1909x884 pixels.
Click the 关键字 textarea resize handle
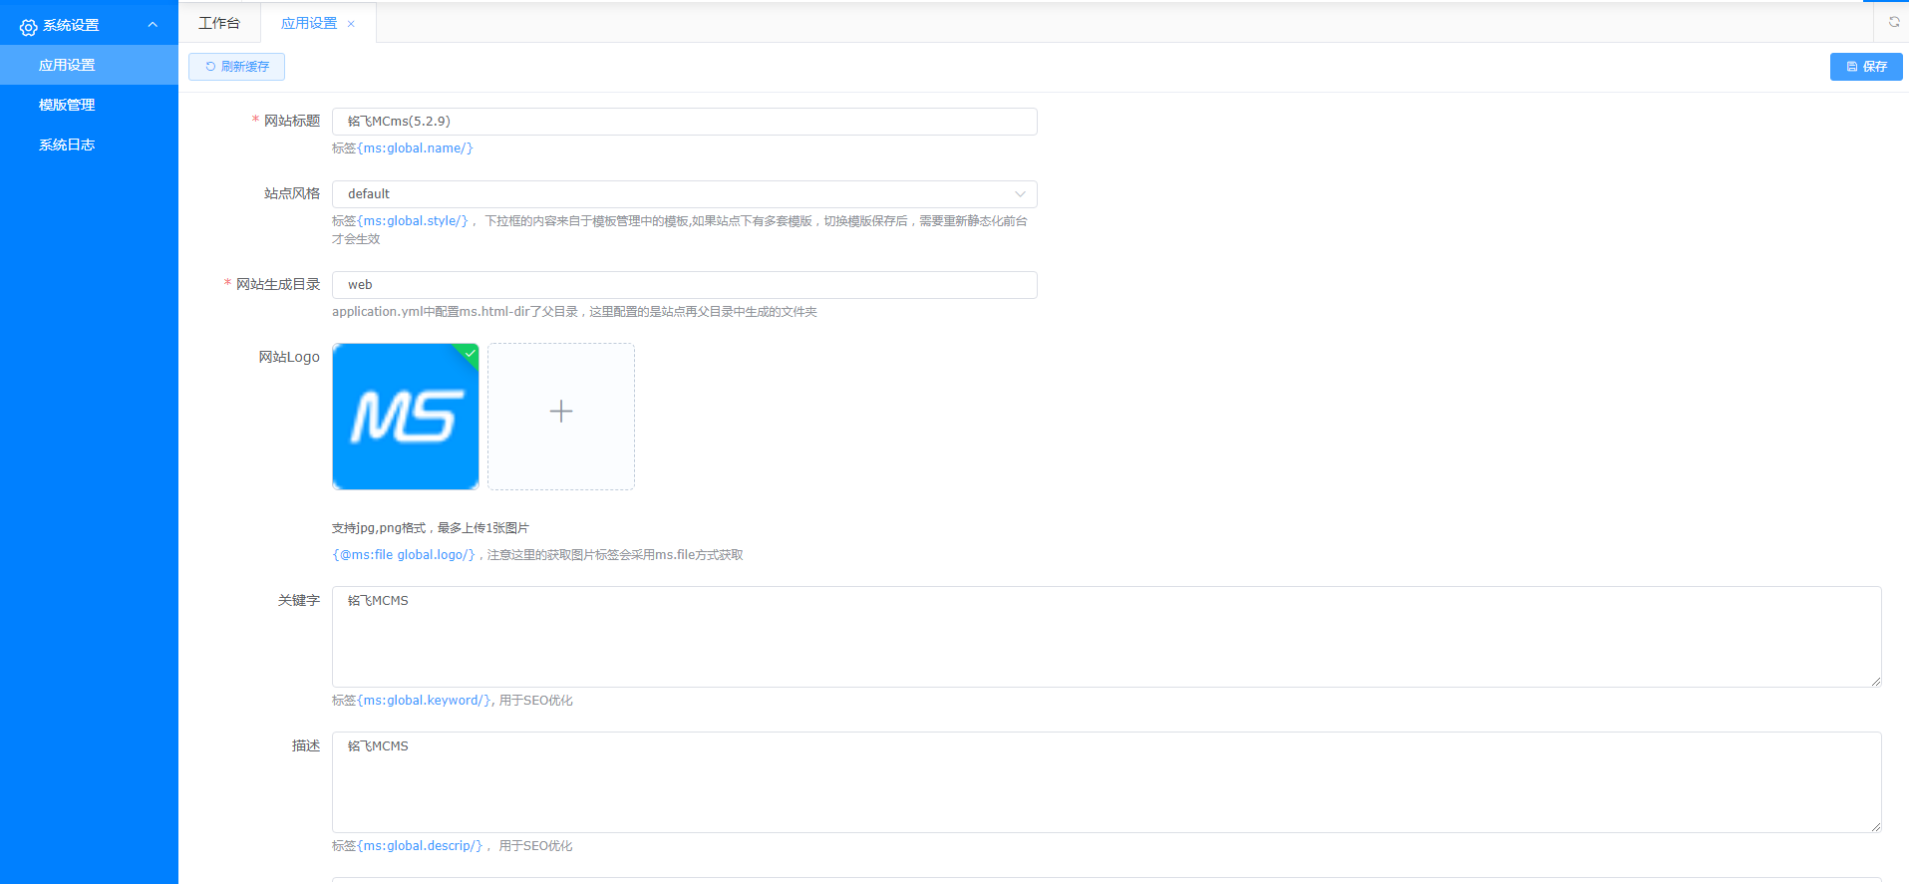click(1875, 682)
